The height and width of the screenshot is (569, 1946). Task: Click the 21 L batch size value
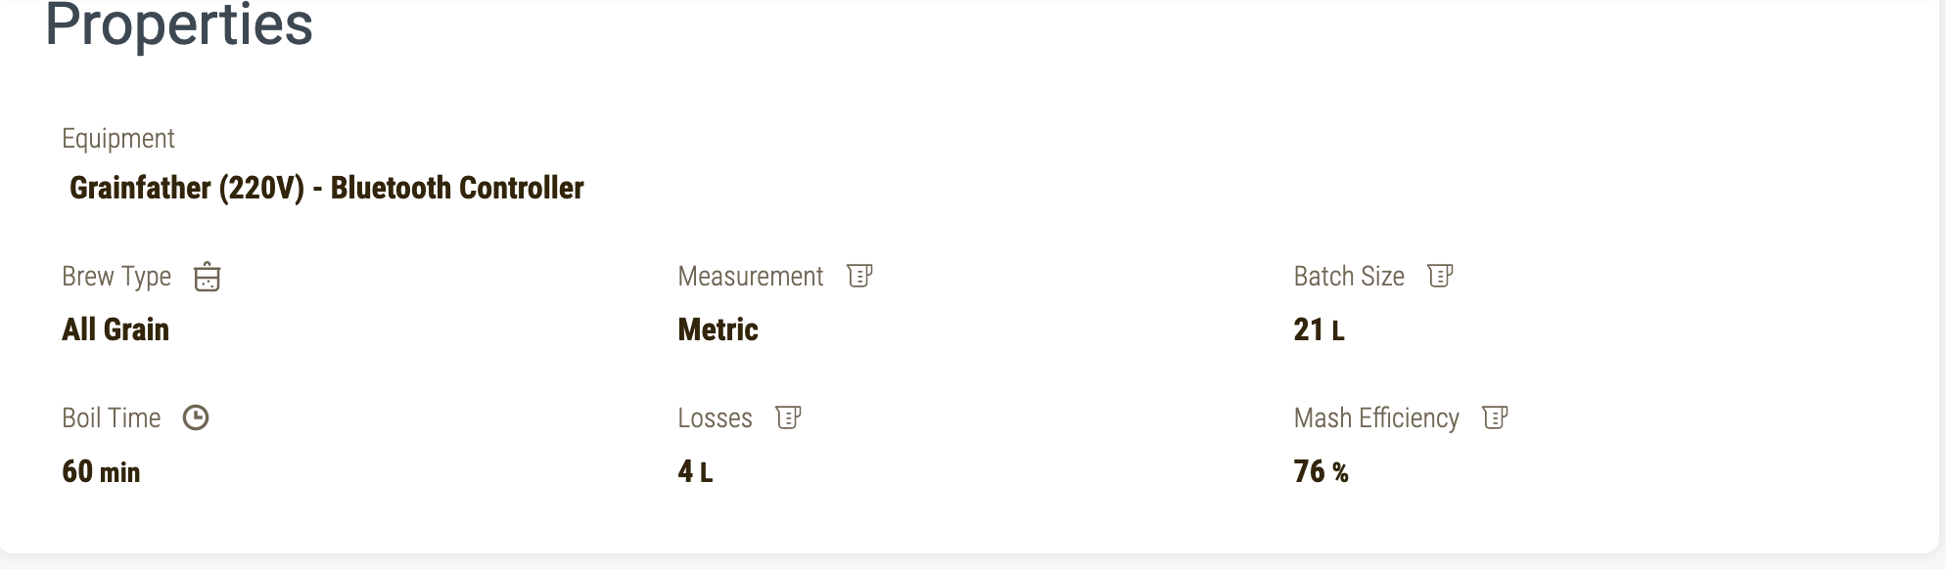coord(1319,329)
